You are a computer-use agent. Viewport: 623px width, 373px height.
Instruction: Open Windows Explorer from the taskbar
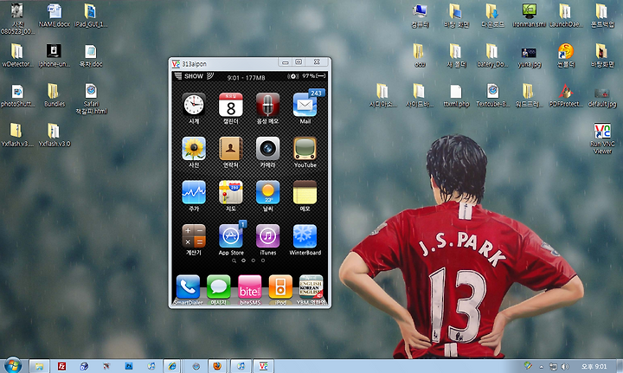point(39,366)
